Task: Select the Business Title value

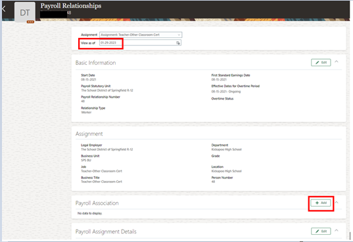Action: pyautogui.click(x=101, y=182)
